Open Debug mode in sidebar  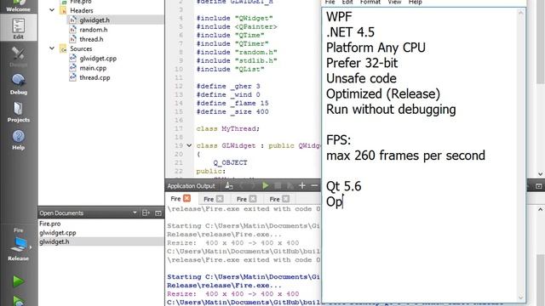(19, 84)
